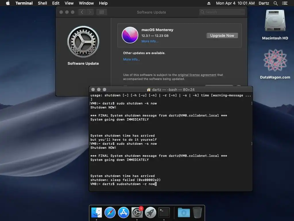
Task: Open the Shell menu
Action: coord(42,3)
